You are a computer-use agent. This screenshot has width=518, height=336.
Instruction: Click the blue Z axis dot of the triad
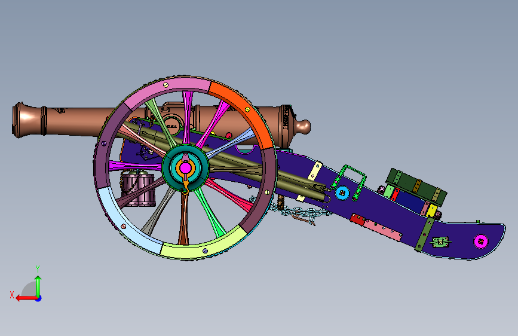click(39, 298)
